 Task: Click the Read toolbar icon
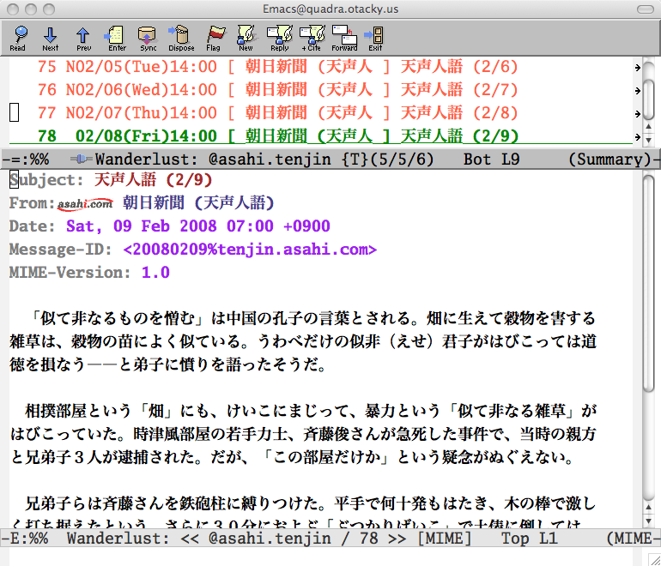tap(19, 38)
